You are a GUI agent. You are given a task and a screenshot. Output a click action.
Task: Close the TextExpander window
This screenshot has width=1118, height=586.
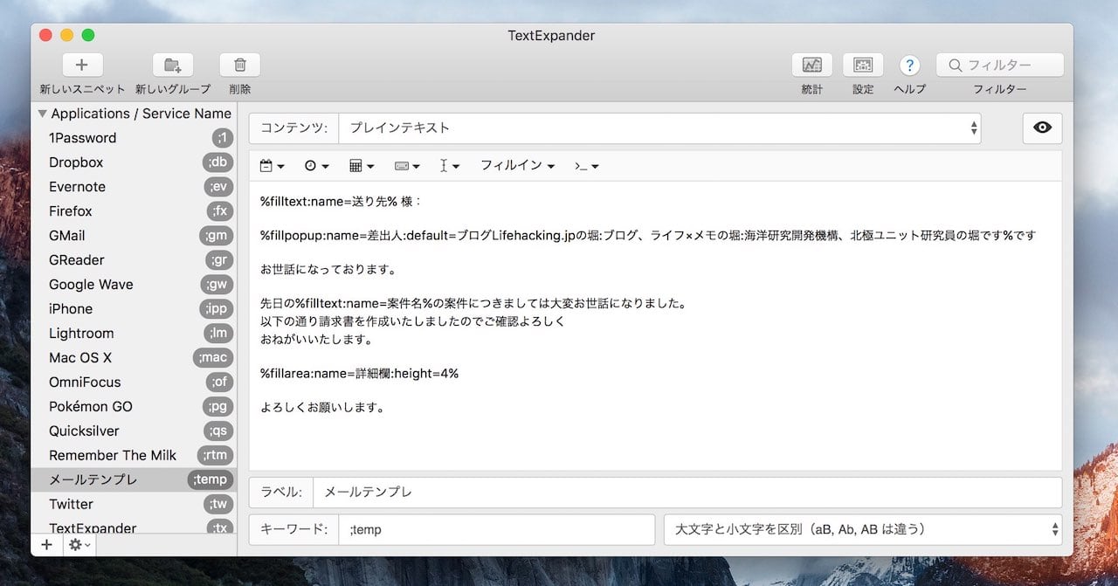click(x=46, y=36)
